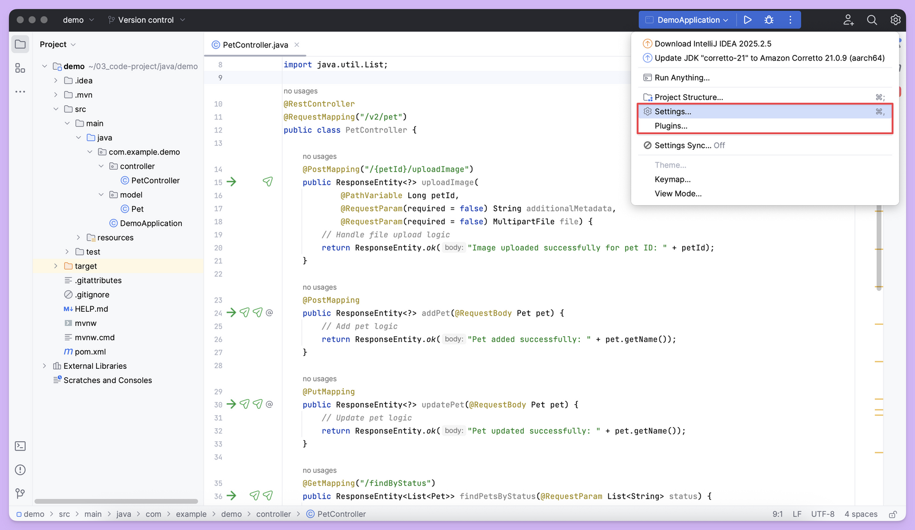
Task: Collapse the src folder in Project tree
Action: (x=56, y=109)
